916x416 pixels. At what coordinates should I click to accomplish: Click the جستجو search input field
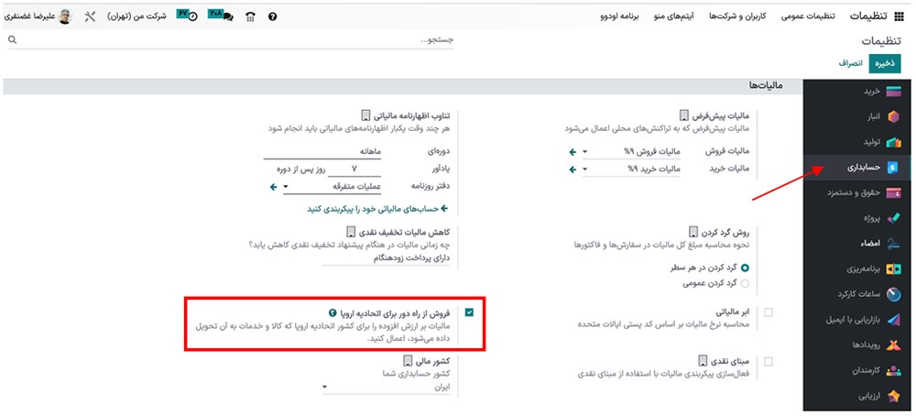point(231,39)
